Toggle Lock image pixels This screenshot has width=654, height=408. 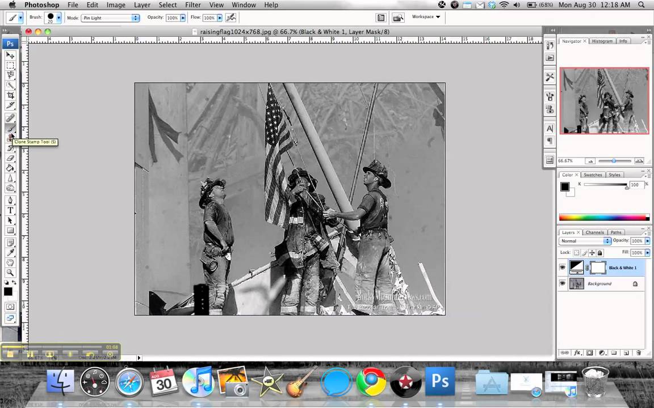pyautogui.click(x=584, y=253)
